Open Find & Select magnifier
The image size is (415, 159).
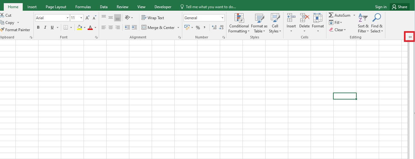[x=377, y=18]
